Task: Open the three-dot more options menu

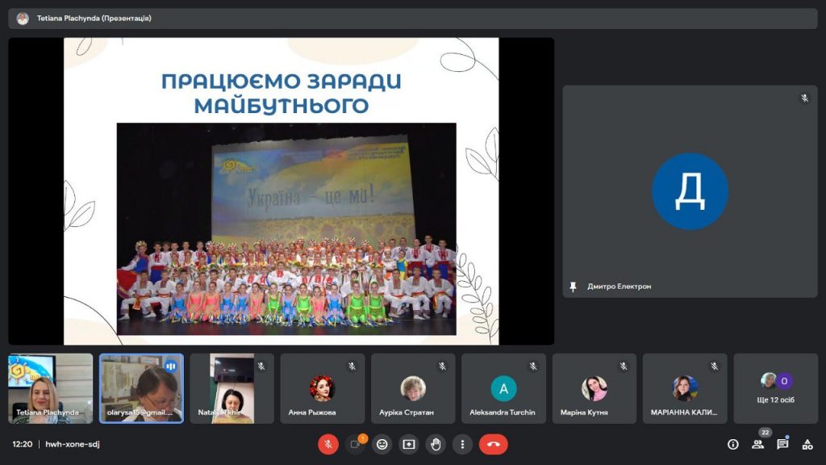Action: click(462, 444)
